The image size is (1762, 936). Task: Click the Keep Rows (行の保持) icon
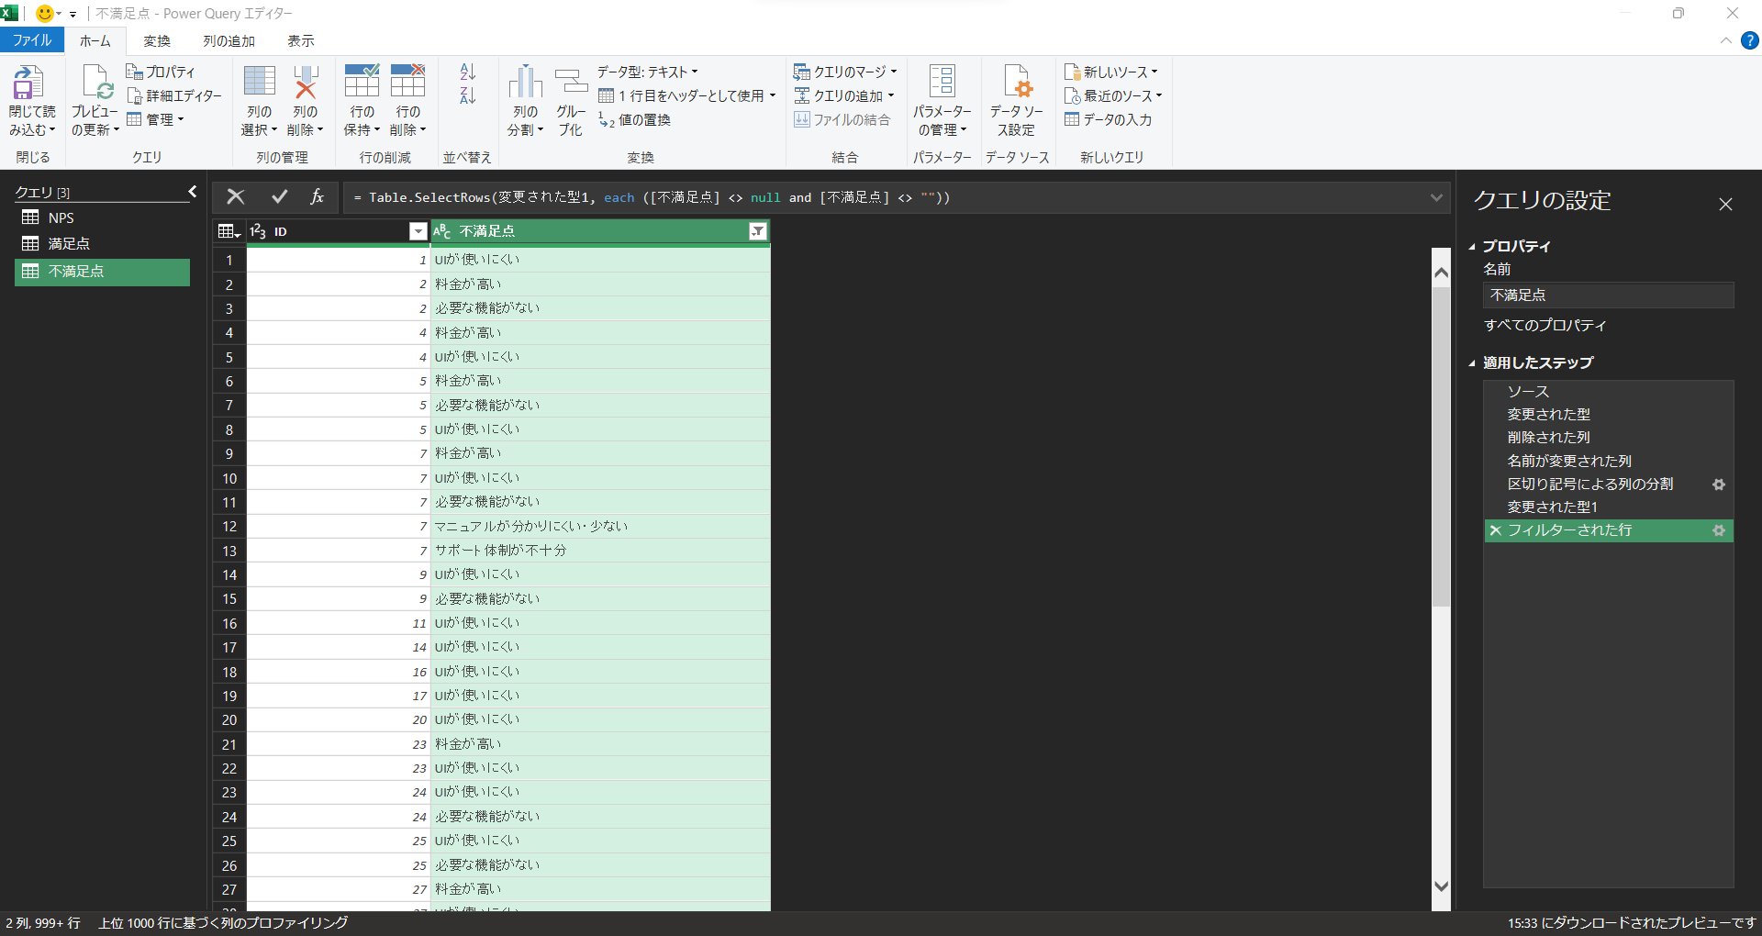[362, 81]
